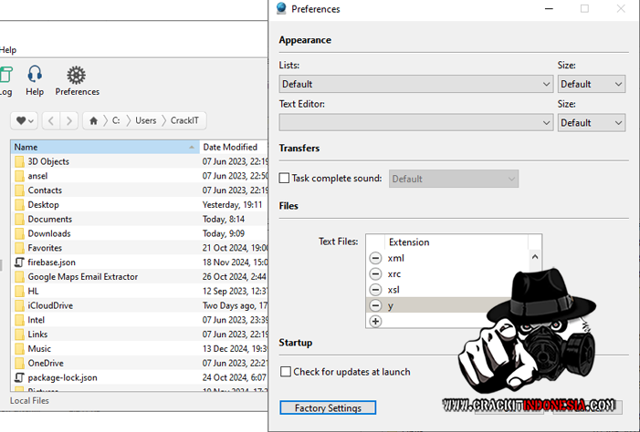This screenshot has height=432, width=640.
Task: Add a new extension with plus icon
Action: [375, 322]
